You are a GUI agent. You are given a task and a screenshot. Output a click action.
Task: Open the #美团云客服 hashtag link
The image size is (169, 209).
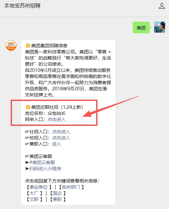42,162
